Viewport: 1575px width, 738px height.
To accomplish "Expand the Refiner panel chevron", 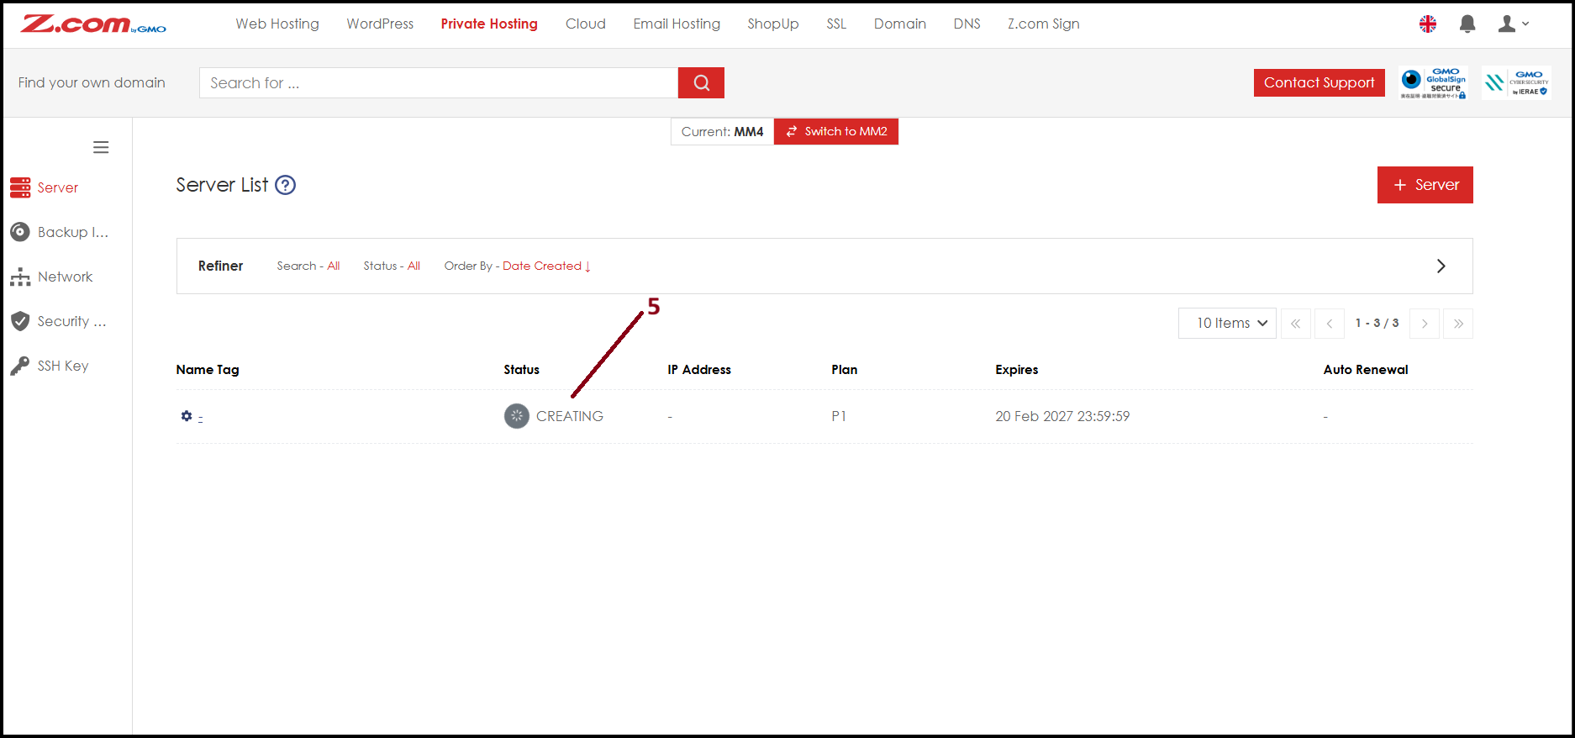I will [x=1441, y=266].
